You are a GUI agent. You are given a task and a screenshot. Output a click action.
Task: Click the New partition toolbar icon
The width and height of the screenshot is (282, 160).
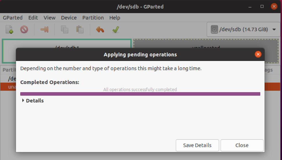pyautogui.click(x=9, y=29)
